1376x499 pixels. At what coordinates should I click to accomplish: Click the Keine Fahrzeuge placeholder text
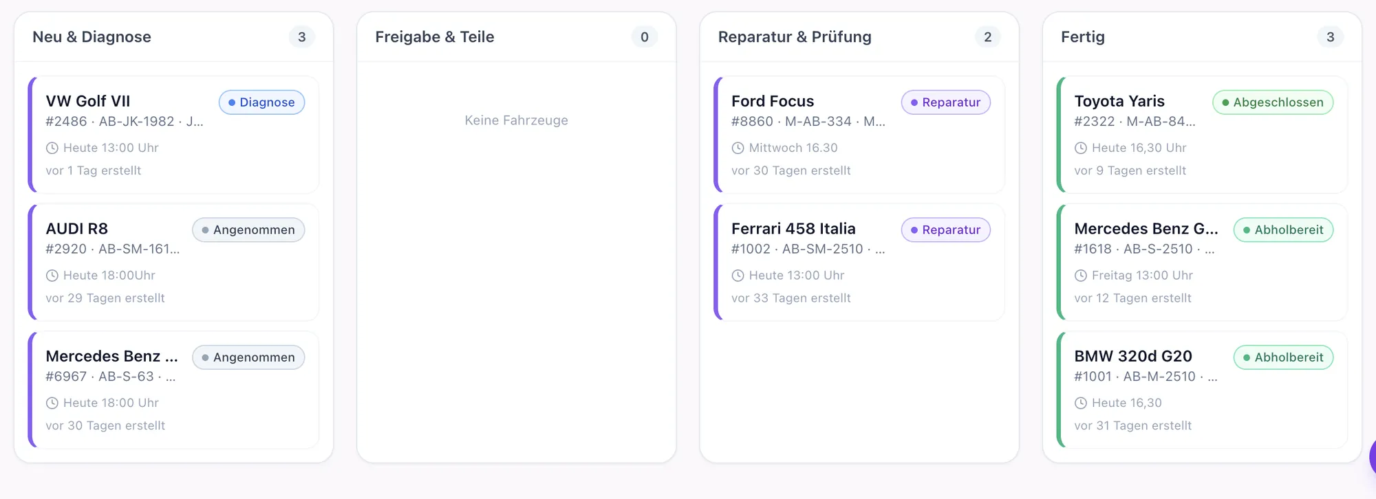[517, 120]
